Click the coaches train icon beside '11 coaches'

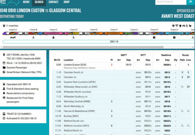point(4,26)
